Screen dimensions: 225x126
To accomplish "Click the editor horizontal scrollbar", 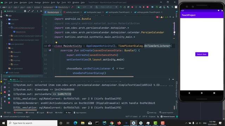I will (94, 77).
